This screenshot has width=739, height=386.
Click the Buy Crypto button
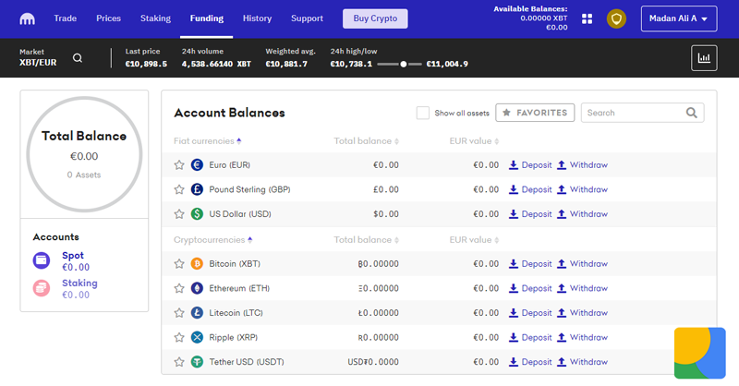(x=375, y=18)
